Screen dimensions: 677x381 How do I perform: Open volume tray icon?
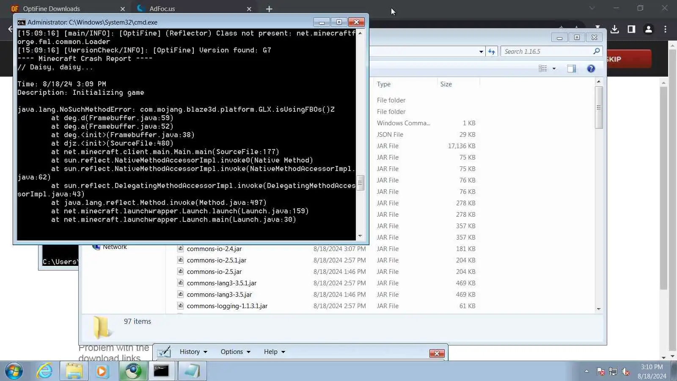coord(626,372)
